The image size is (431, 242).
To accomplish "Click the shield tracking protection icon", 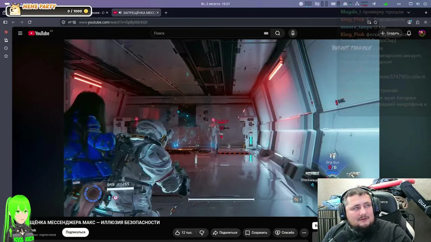I will [x=63, y=22].
